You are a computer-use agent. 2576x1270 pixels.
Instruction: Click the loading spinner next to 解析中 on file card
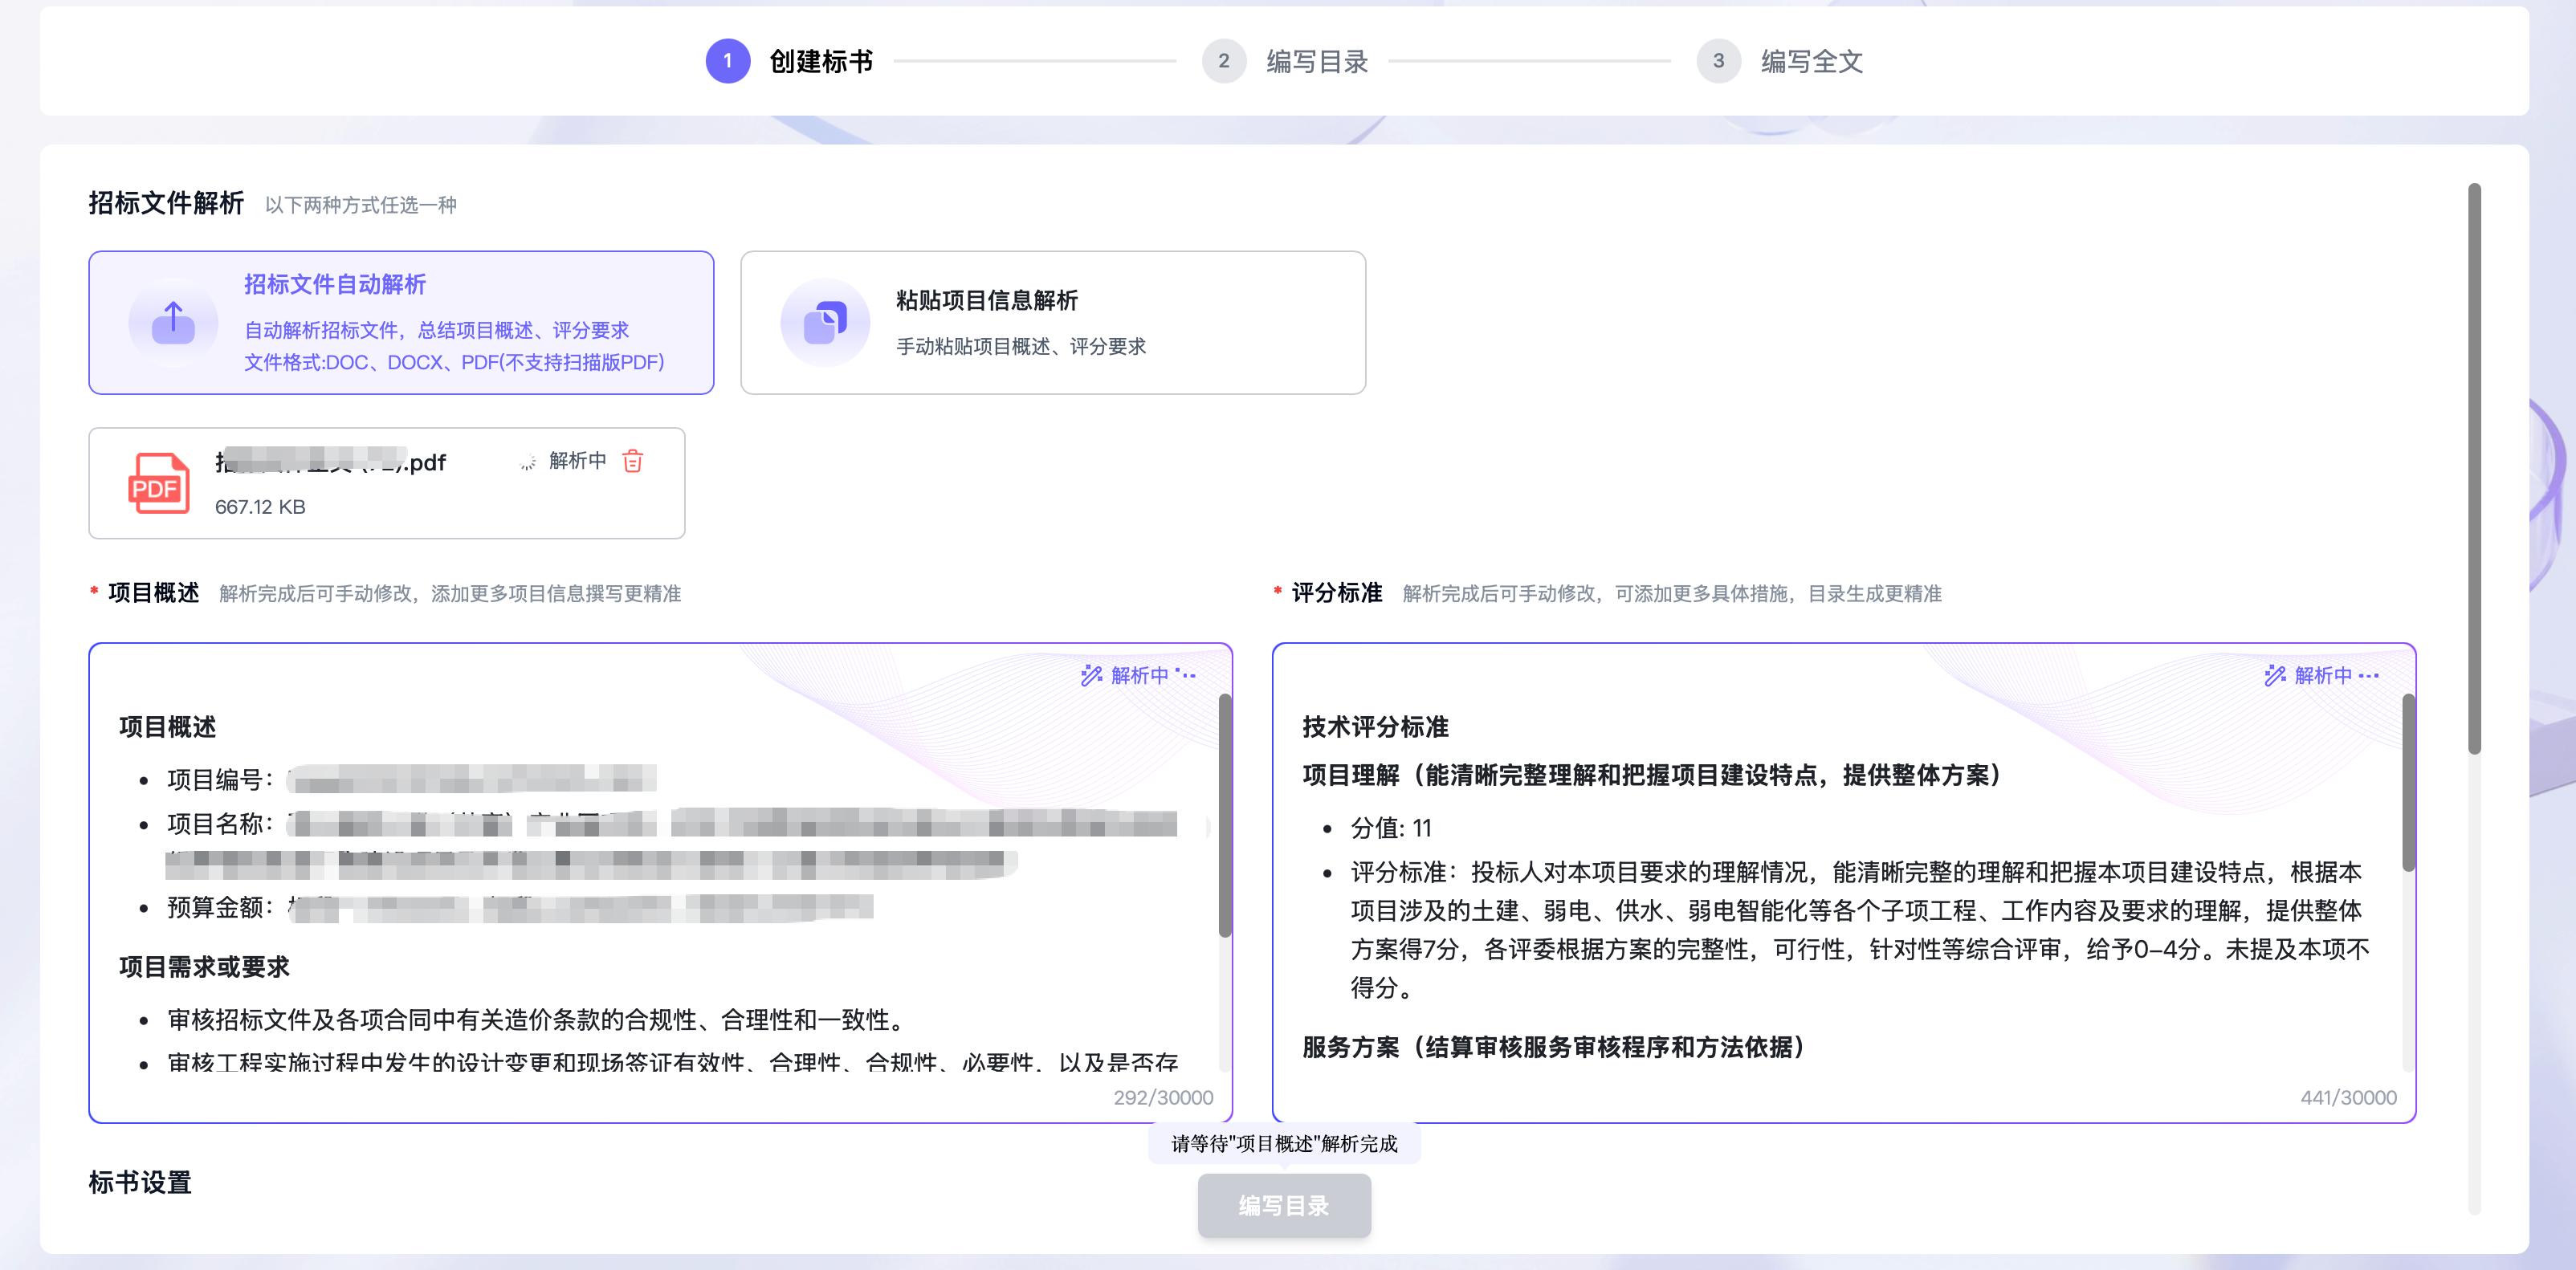coord(527,461)
